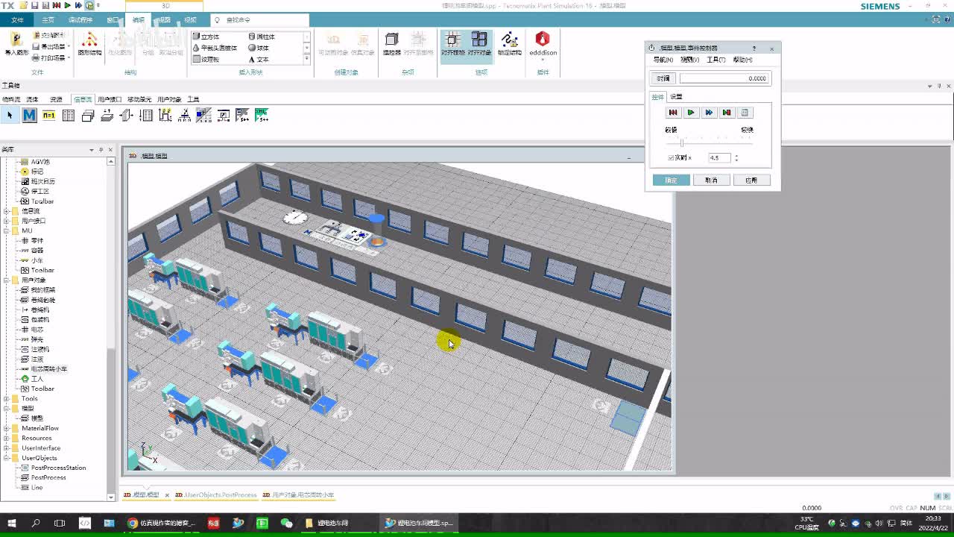
Task: Toggle the 实时 x real-time checkbox
Action: (x=671, y=158)
